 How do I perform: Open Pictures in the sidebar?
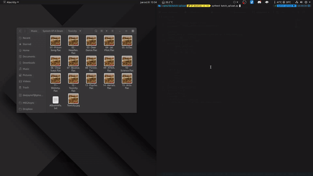tap(31, 75)
